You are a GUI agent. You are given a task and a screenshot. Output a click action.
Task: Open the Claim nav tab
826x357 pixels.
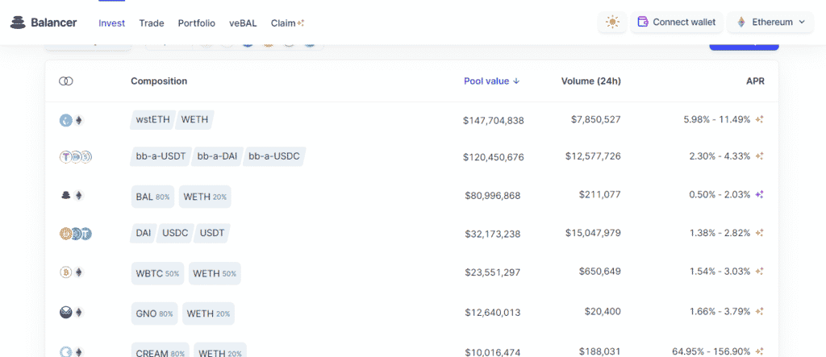coord(288,23)
